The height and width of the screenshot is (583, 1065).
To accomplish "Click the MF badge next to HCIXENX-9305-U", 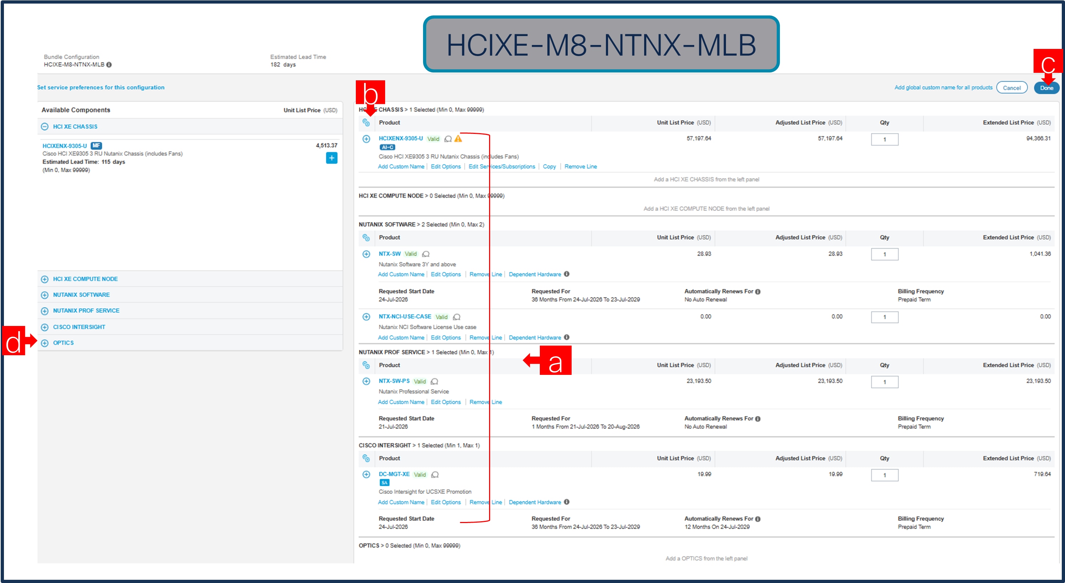I will pyautogui.click(x=96, y=145).
